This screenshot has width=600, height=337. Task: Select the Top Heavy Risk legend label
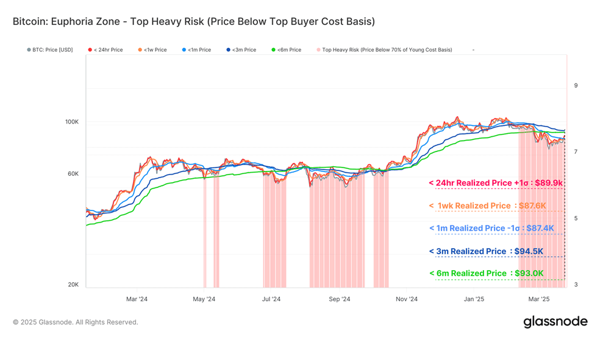pyautogui.click(x=387, y=50)
